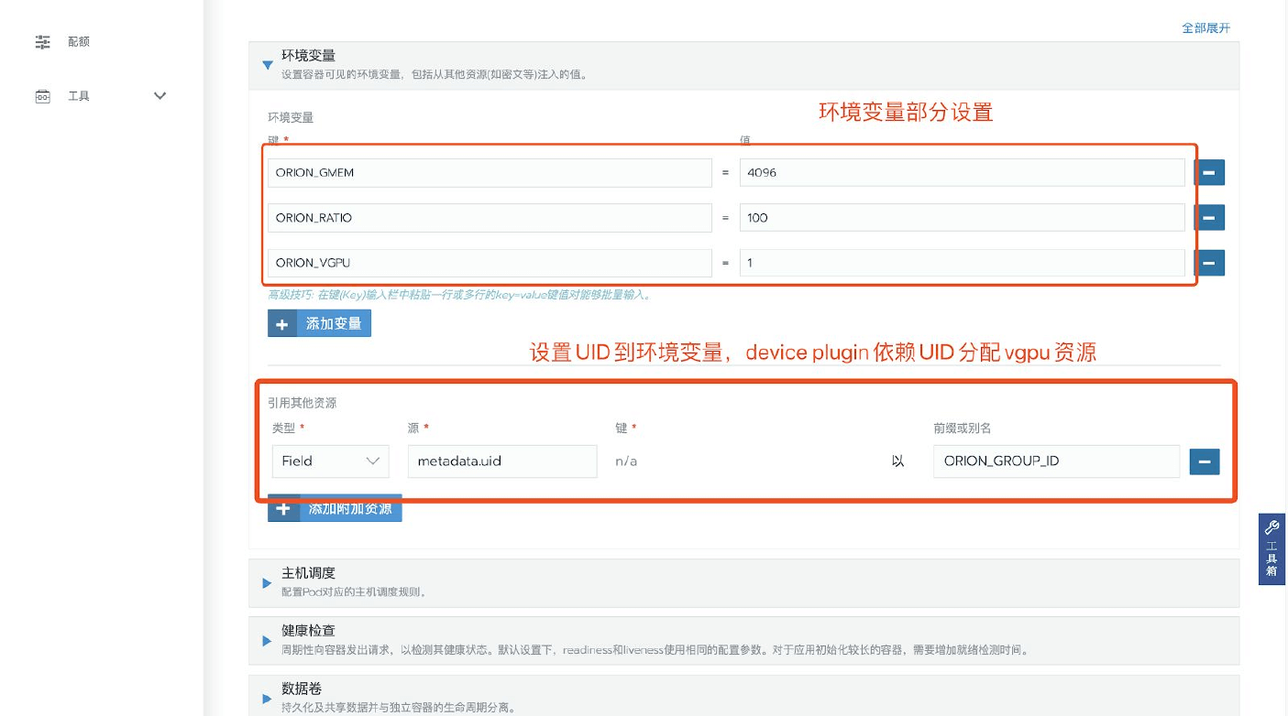Expand the 工具 sidebar menu chevron
Screen dimensions: 1288x716
point(160,96)
